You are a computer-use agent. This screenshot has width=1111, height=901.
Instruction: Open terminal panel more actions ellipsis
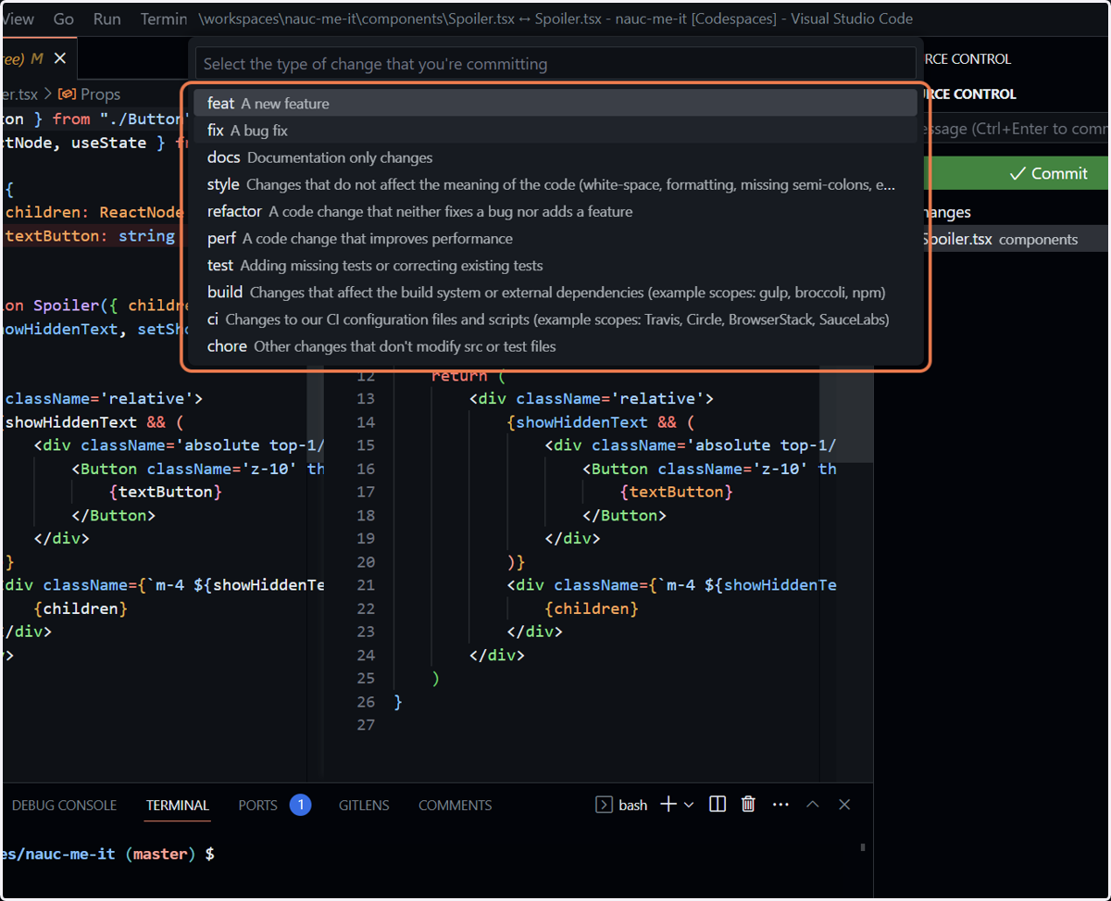(x=780, y=805)
